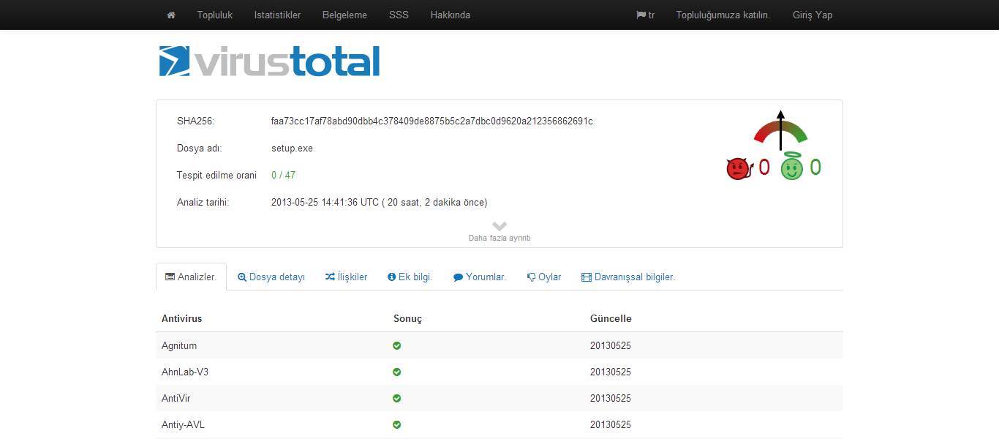
Task: Click the Güncelle column header
Action: 611,318
